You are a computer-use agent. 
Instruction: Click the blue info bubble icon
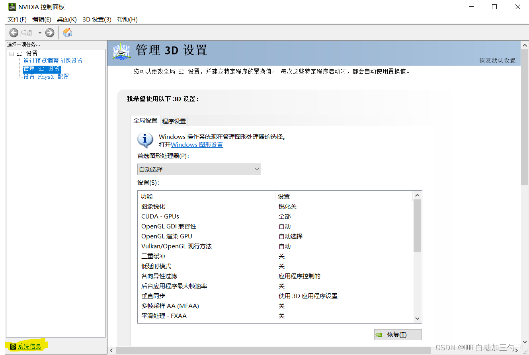[145, 140]
